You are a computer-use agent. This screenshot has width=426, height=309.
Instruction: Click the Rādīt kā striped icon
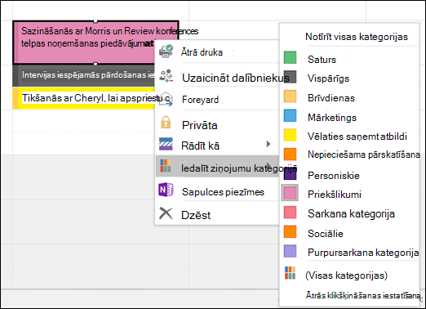[x=166, y=144]
